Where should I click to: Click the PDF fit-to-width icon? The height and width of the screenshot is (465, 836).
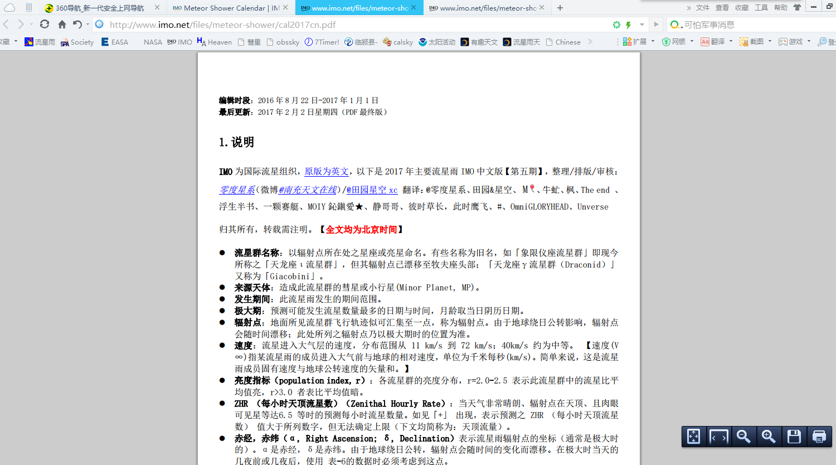[x=718, y=437]
